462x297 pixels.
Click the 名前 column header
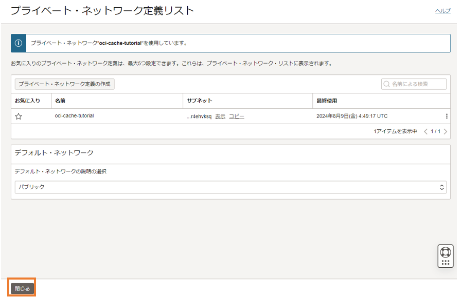60,101
